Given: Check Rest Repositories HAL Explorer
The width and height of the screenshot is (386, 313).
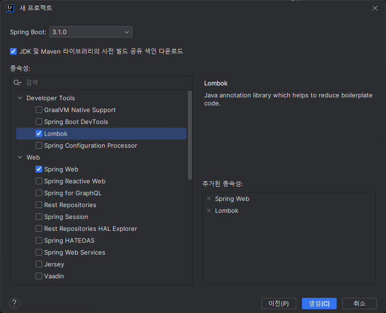Looking at the screenshot, I should click(39, 228).
